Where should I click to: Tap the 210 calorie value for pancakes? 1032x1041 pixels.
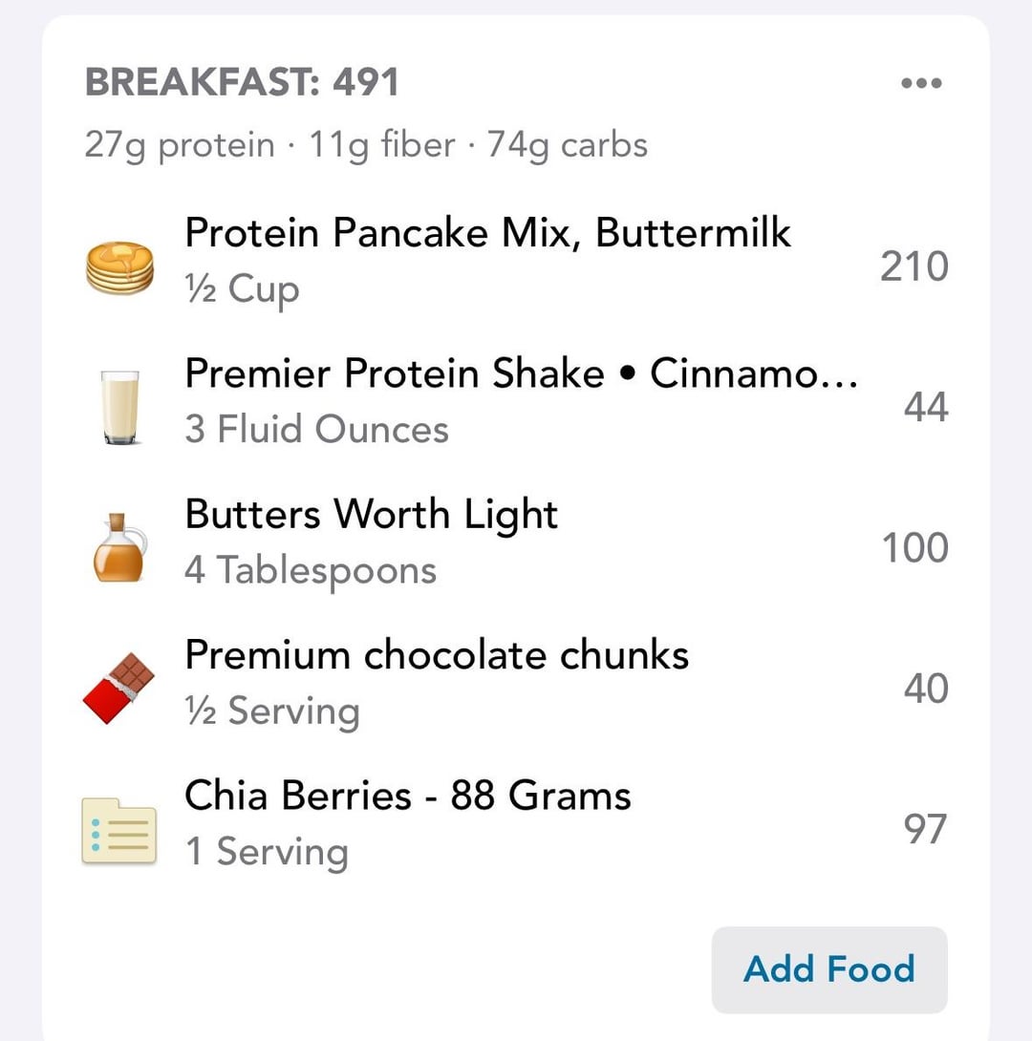coord(914,267)
